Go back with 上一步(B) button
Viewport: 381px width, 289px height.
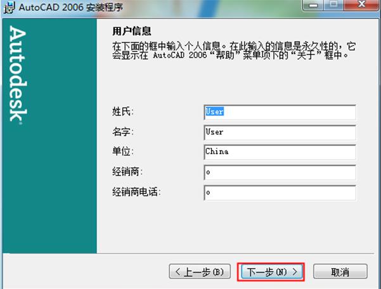click(x=200, y=271)
